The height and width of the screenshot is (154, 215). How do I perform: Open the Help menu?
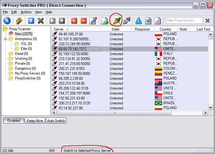(x=49, y=12)
